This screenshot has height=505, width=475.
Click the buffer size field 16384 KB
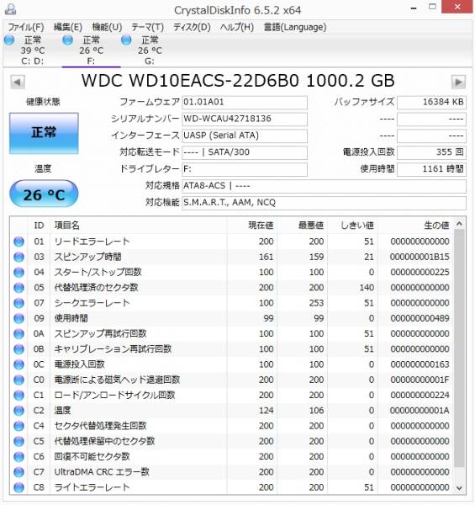click(x=431, y=103)
